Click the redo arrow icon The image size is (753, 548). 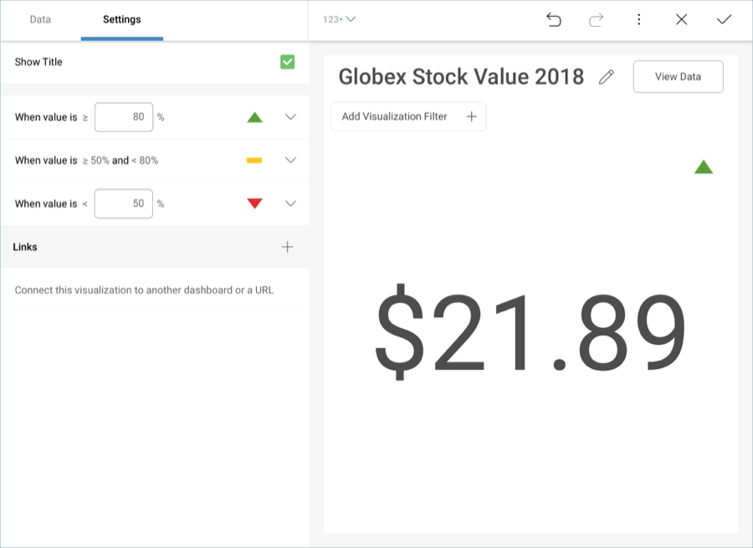point(597,19)
